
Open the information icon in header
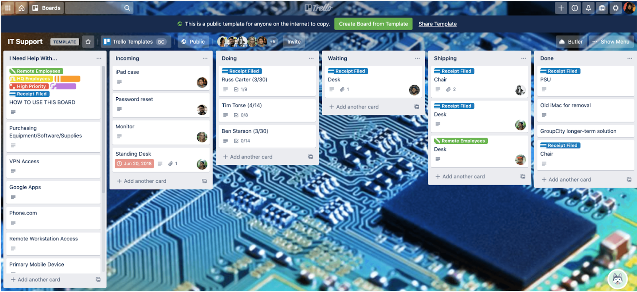(575, 8)
